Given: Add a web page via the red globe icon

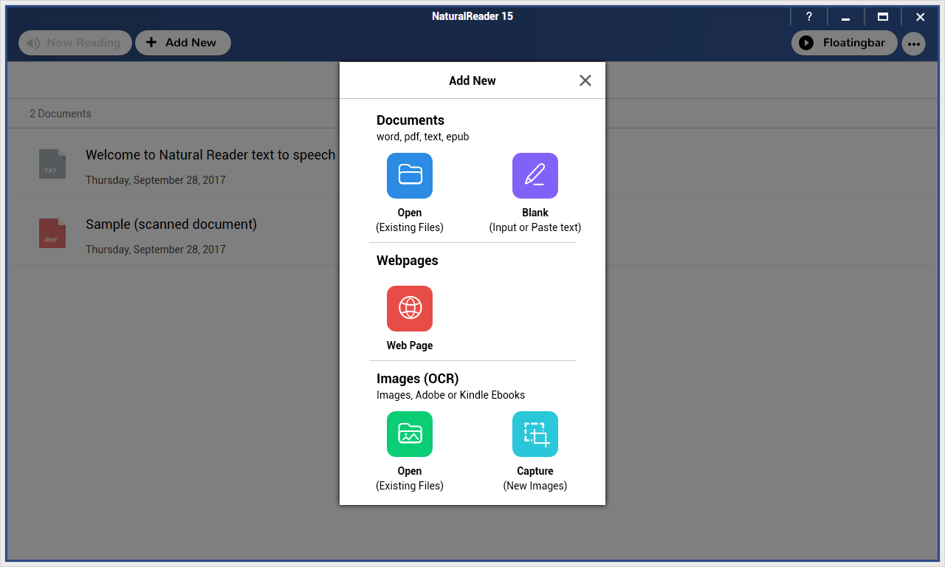Looking at the screenshot, I should [x=410, y=309].
